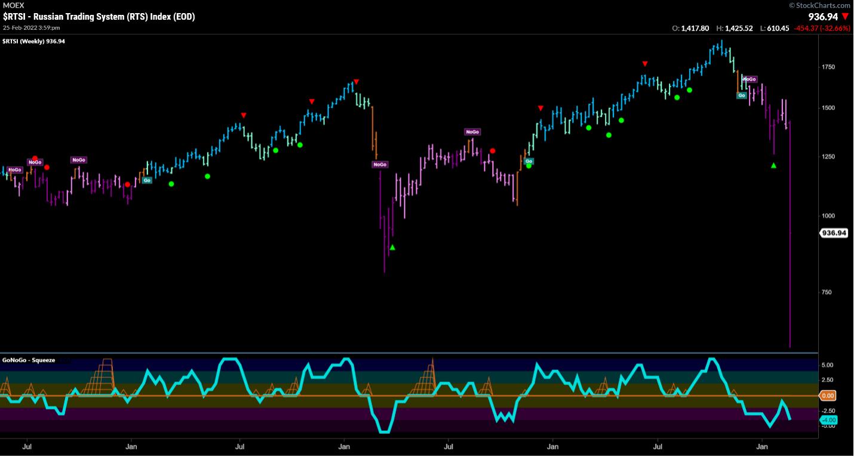Click green up triangle below the 2020 crash low
Image resolution: width=854 pixels, height=457 pixels.
click(x=392, y=247)
